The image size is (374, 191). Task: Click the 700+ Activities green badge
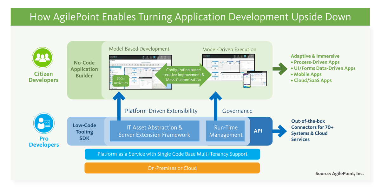pos(121,81)
